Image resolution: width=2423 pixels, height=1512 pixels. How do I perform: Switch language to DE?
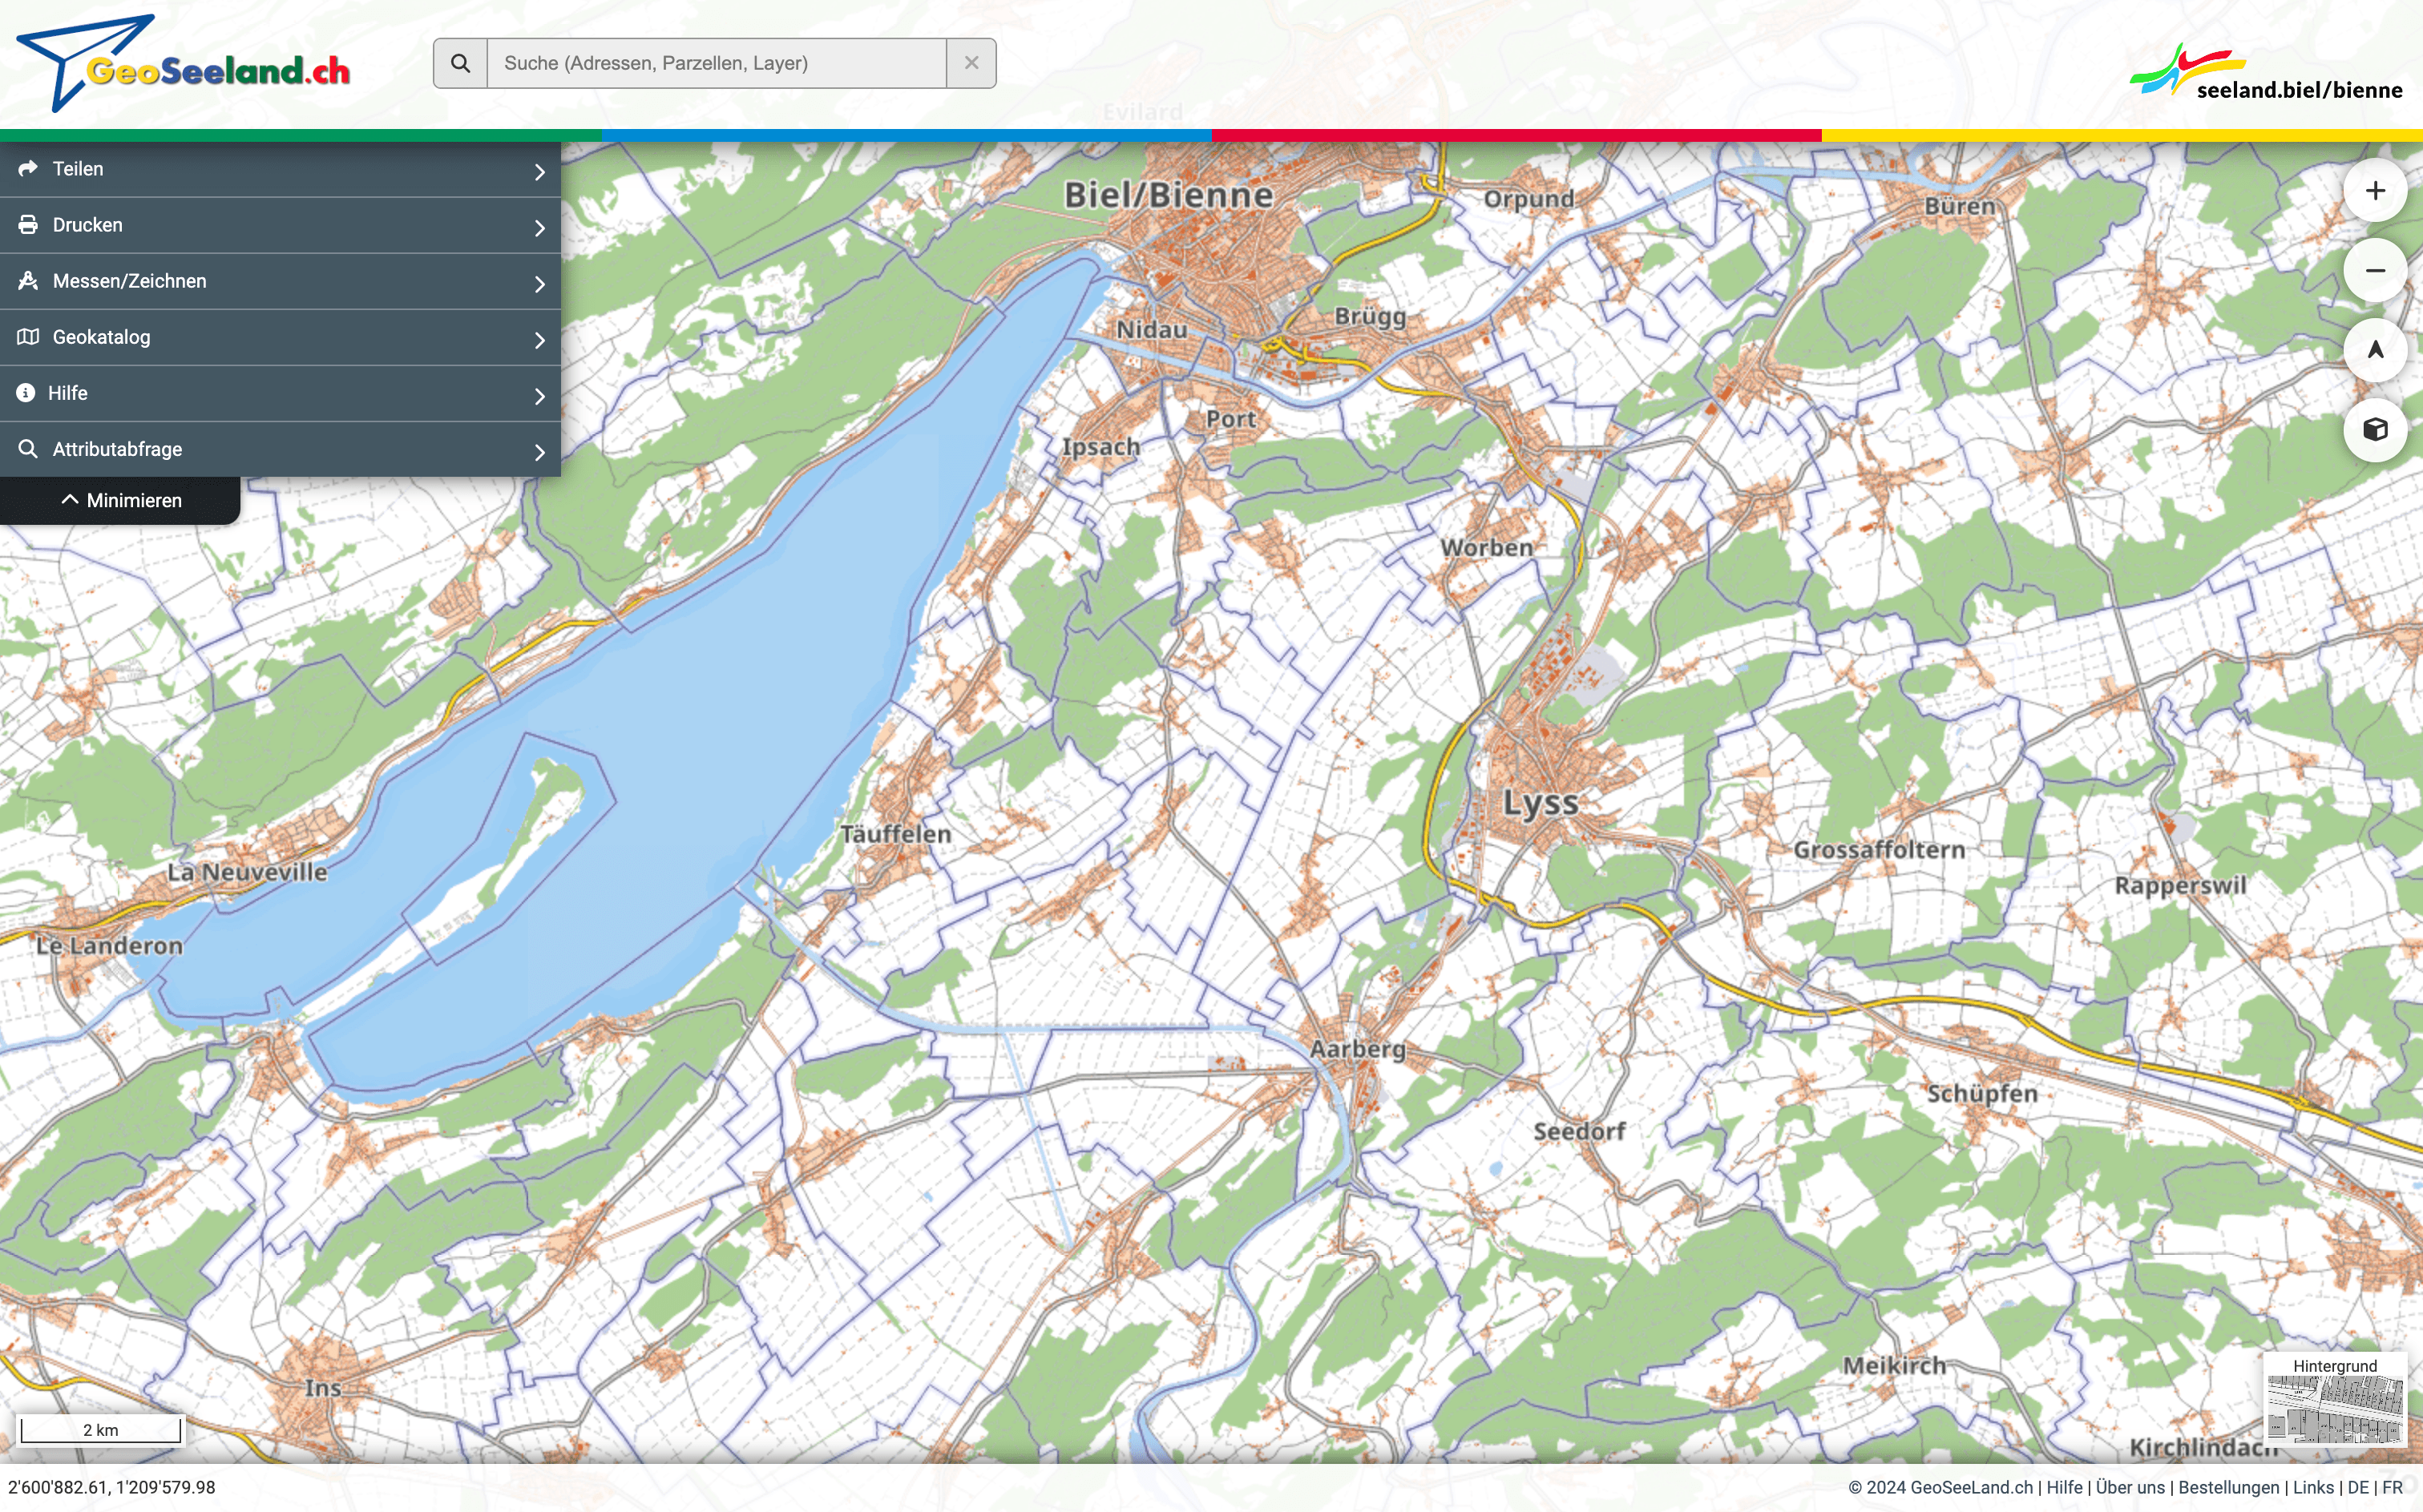pos(2358,1488)
